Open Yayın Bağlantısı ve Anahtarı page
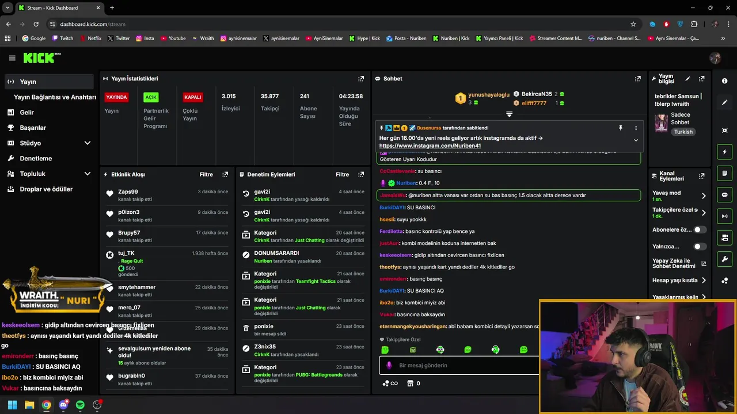Image resolution: width=737 pixels, height=414 pixels. pos(55,97)
